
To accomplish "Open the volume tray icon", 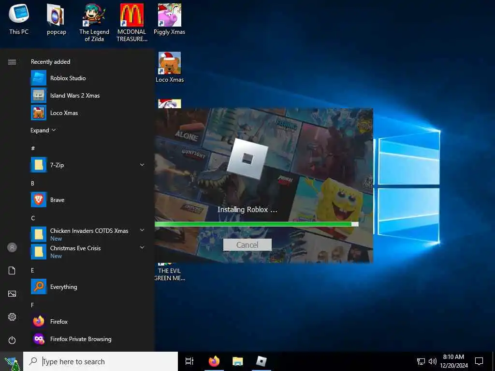I will tap(433, 361).
